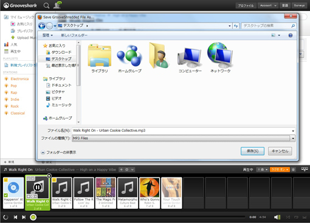Image resolution: width=310 pixels, height=223 pixels.
Task: Open the Surveys header item
Action: pyautogui.click(x=299, y=5)
